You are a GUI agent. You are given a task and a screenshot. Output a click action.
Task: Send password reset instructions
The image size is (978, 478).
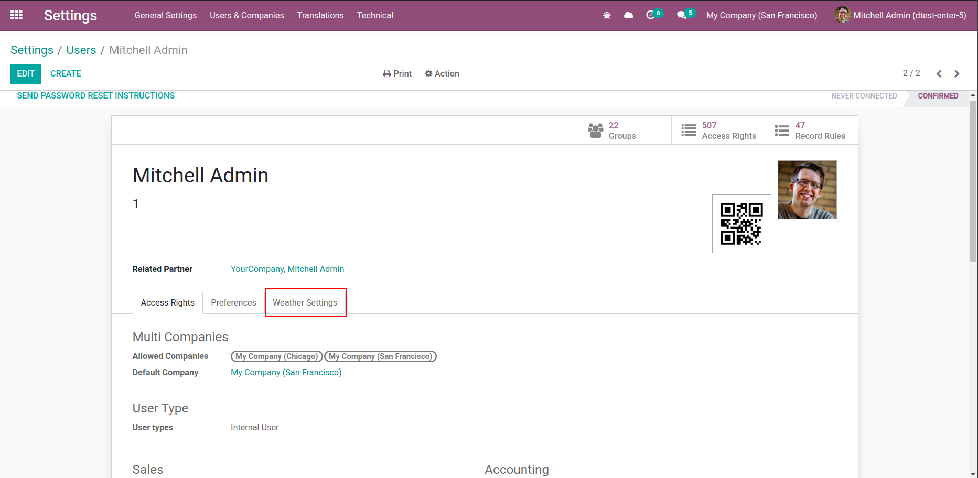pos(96,96)
